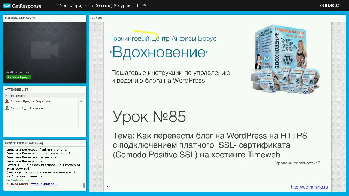Screen dimensions: 349x196
Task: Click the 'Audio attendee:' label
Action: [18, 72]
